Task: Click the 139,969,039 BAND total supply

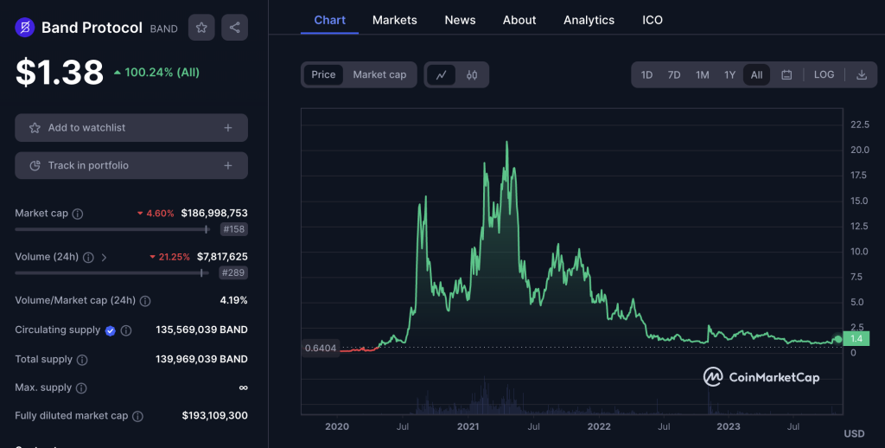Action: tap(201, 359)
